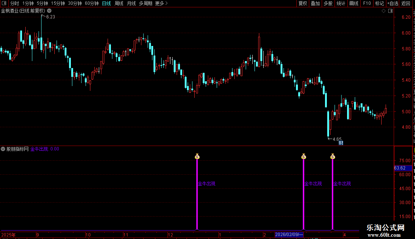Switch to the 日线 daily period tab

[107, 3]
